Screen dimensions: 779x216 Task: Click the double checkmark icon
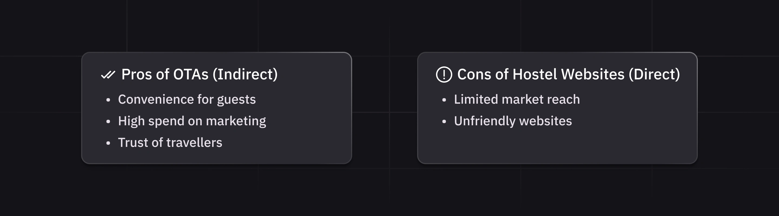pos(108,75)
